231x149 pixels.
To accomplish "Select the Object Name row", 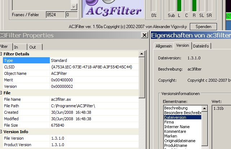I will pos(71,73).
